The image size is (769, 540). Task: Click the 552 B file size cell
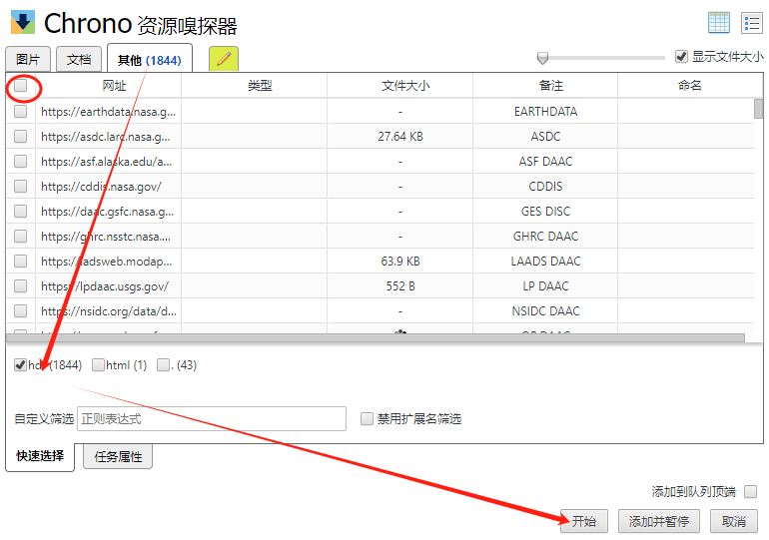tap(400, 286)
